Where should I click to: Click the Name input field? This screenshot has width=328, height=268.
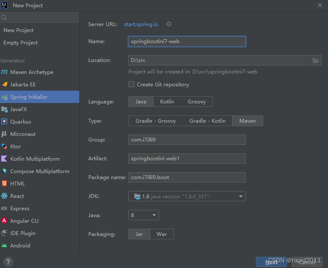point(187,41)
